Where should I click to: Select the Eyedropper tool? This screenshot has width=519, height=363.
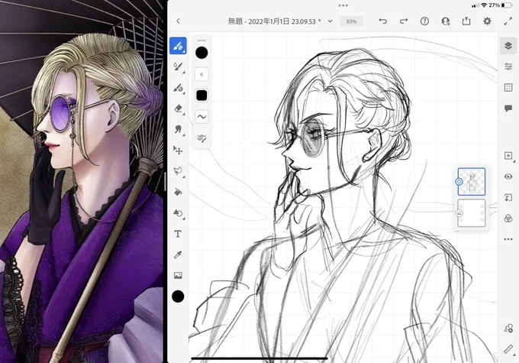click(178, 254)
